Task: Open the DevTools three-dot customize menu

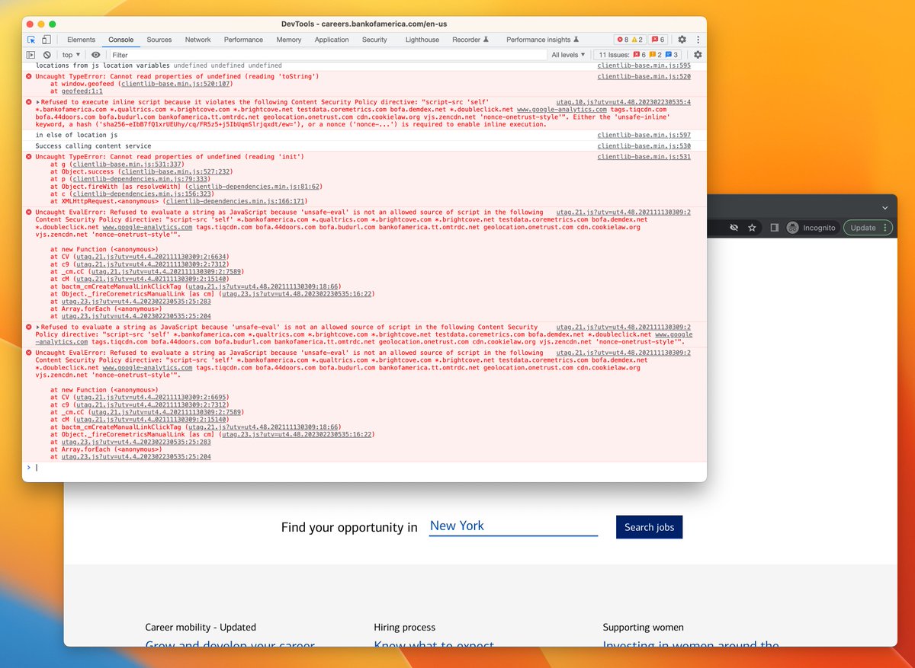Action: point(698,40)
